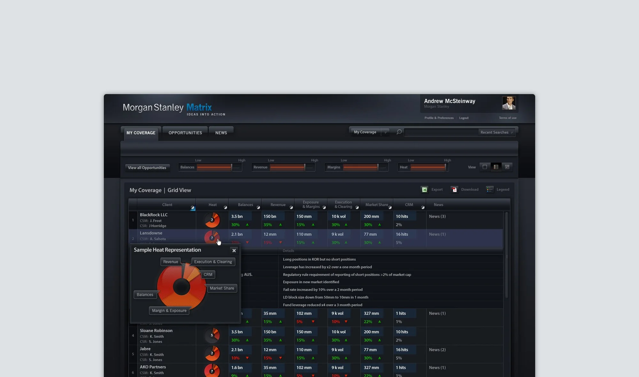Open the Legend icon
639x377 pixels.
[489, 190]
